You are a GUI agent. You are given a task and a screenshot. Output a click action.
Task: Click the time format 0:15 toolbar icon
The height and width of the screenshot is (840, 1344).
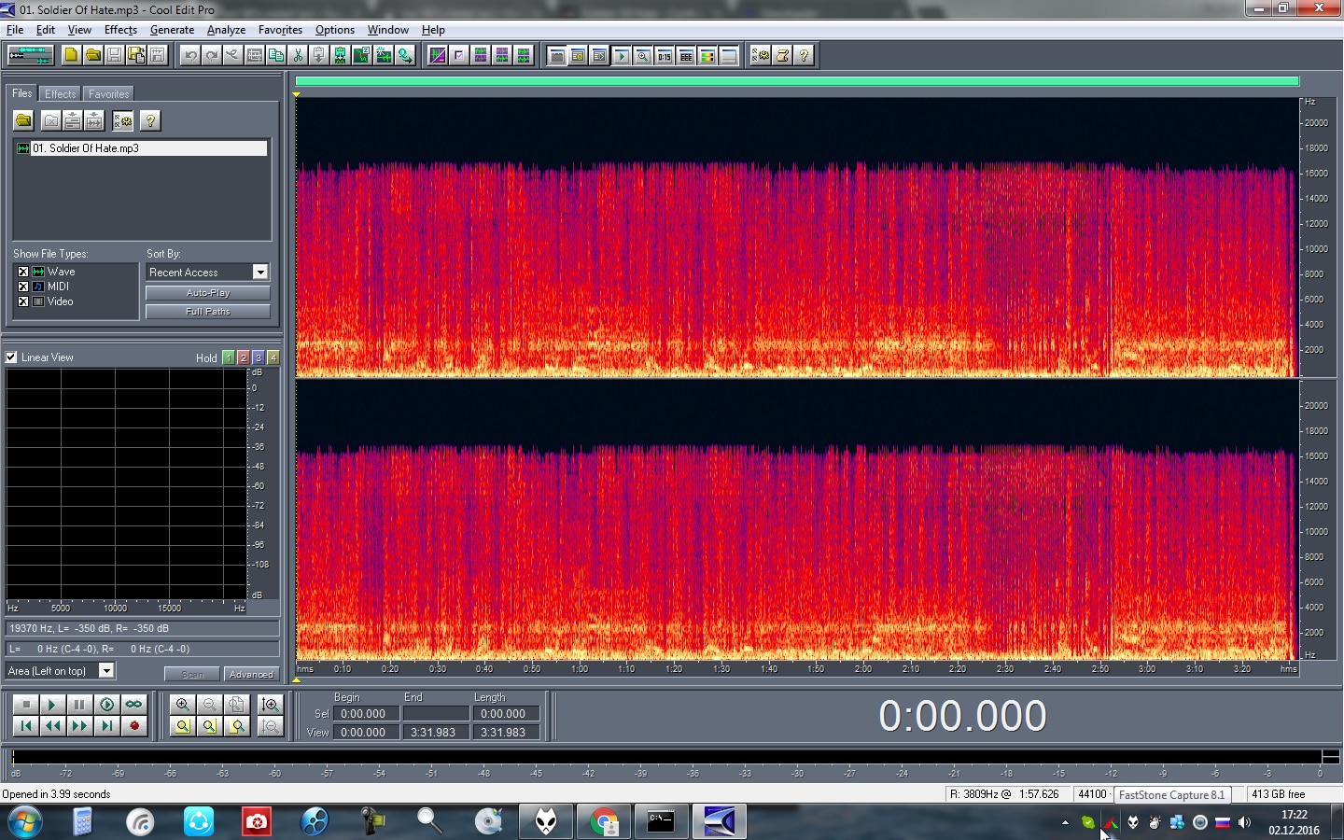click(665, 55)
